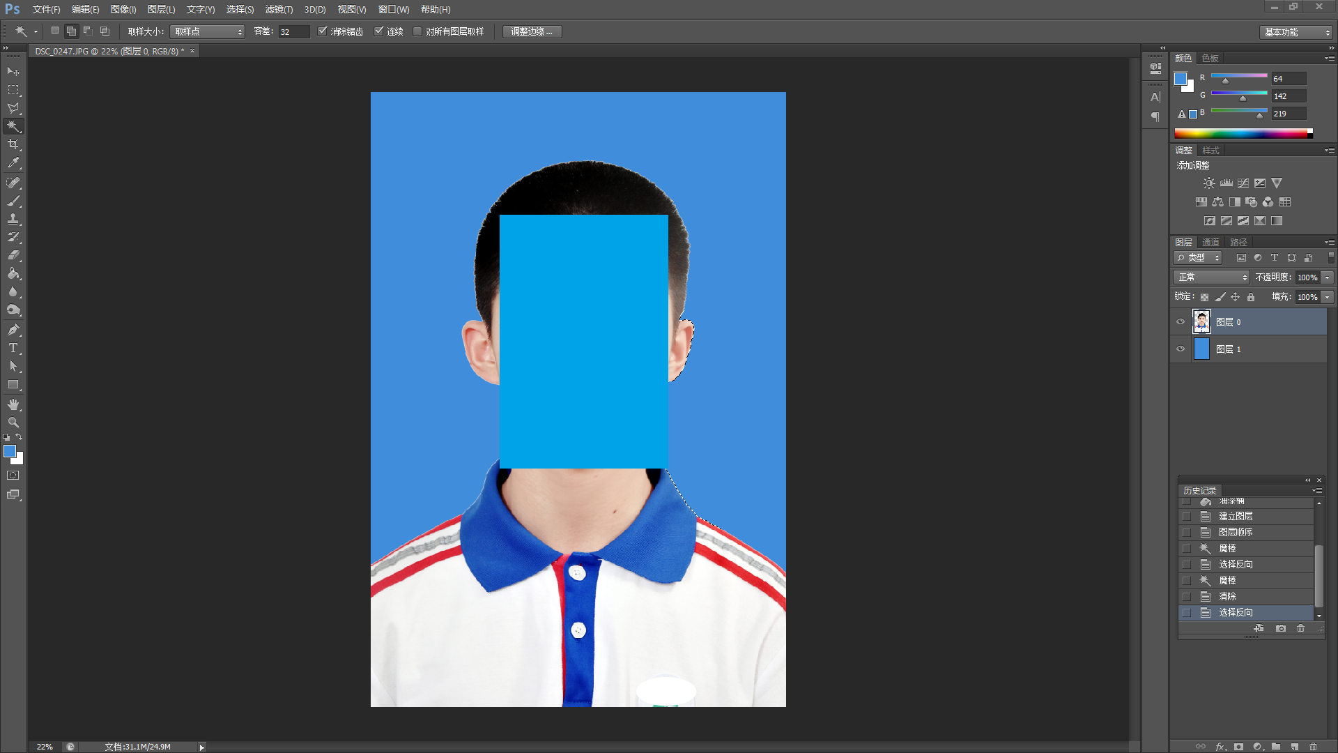
Task: Delete current state in History panel
Action: (x=1300, y=628)
